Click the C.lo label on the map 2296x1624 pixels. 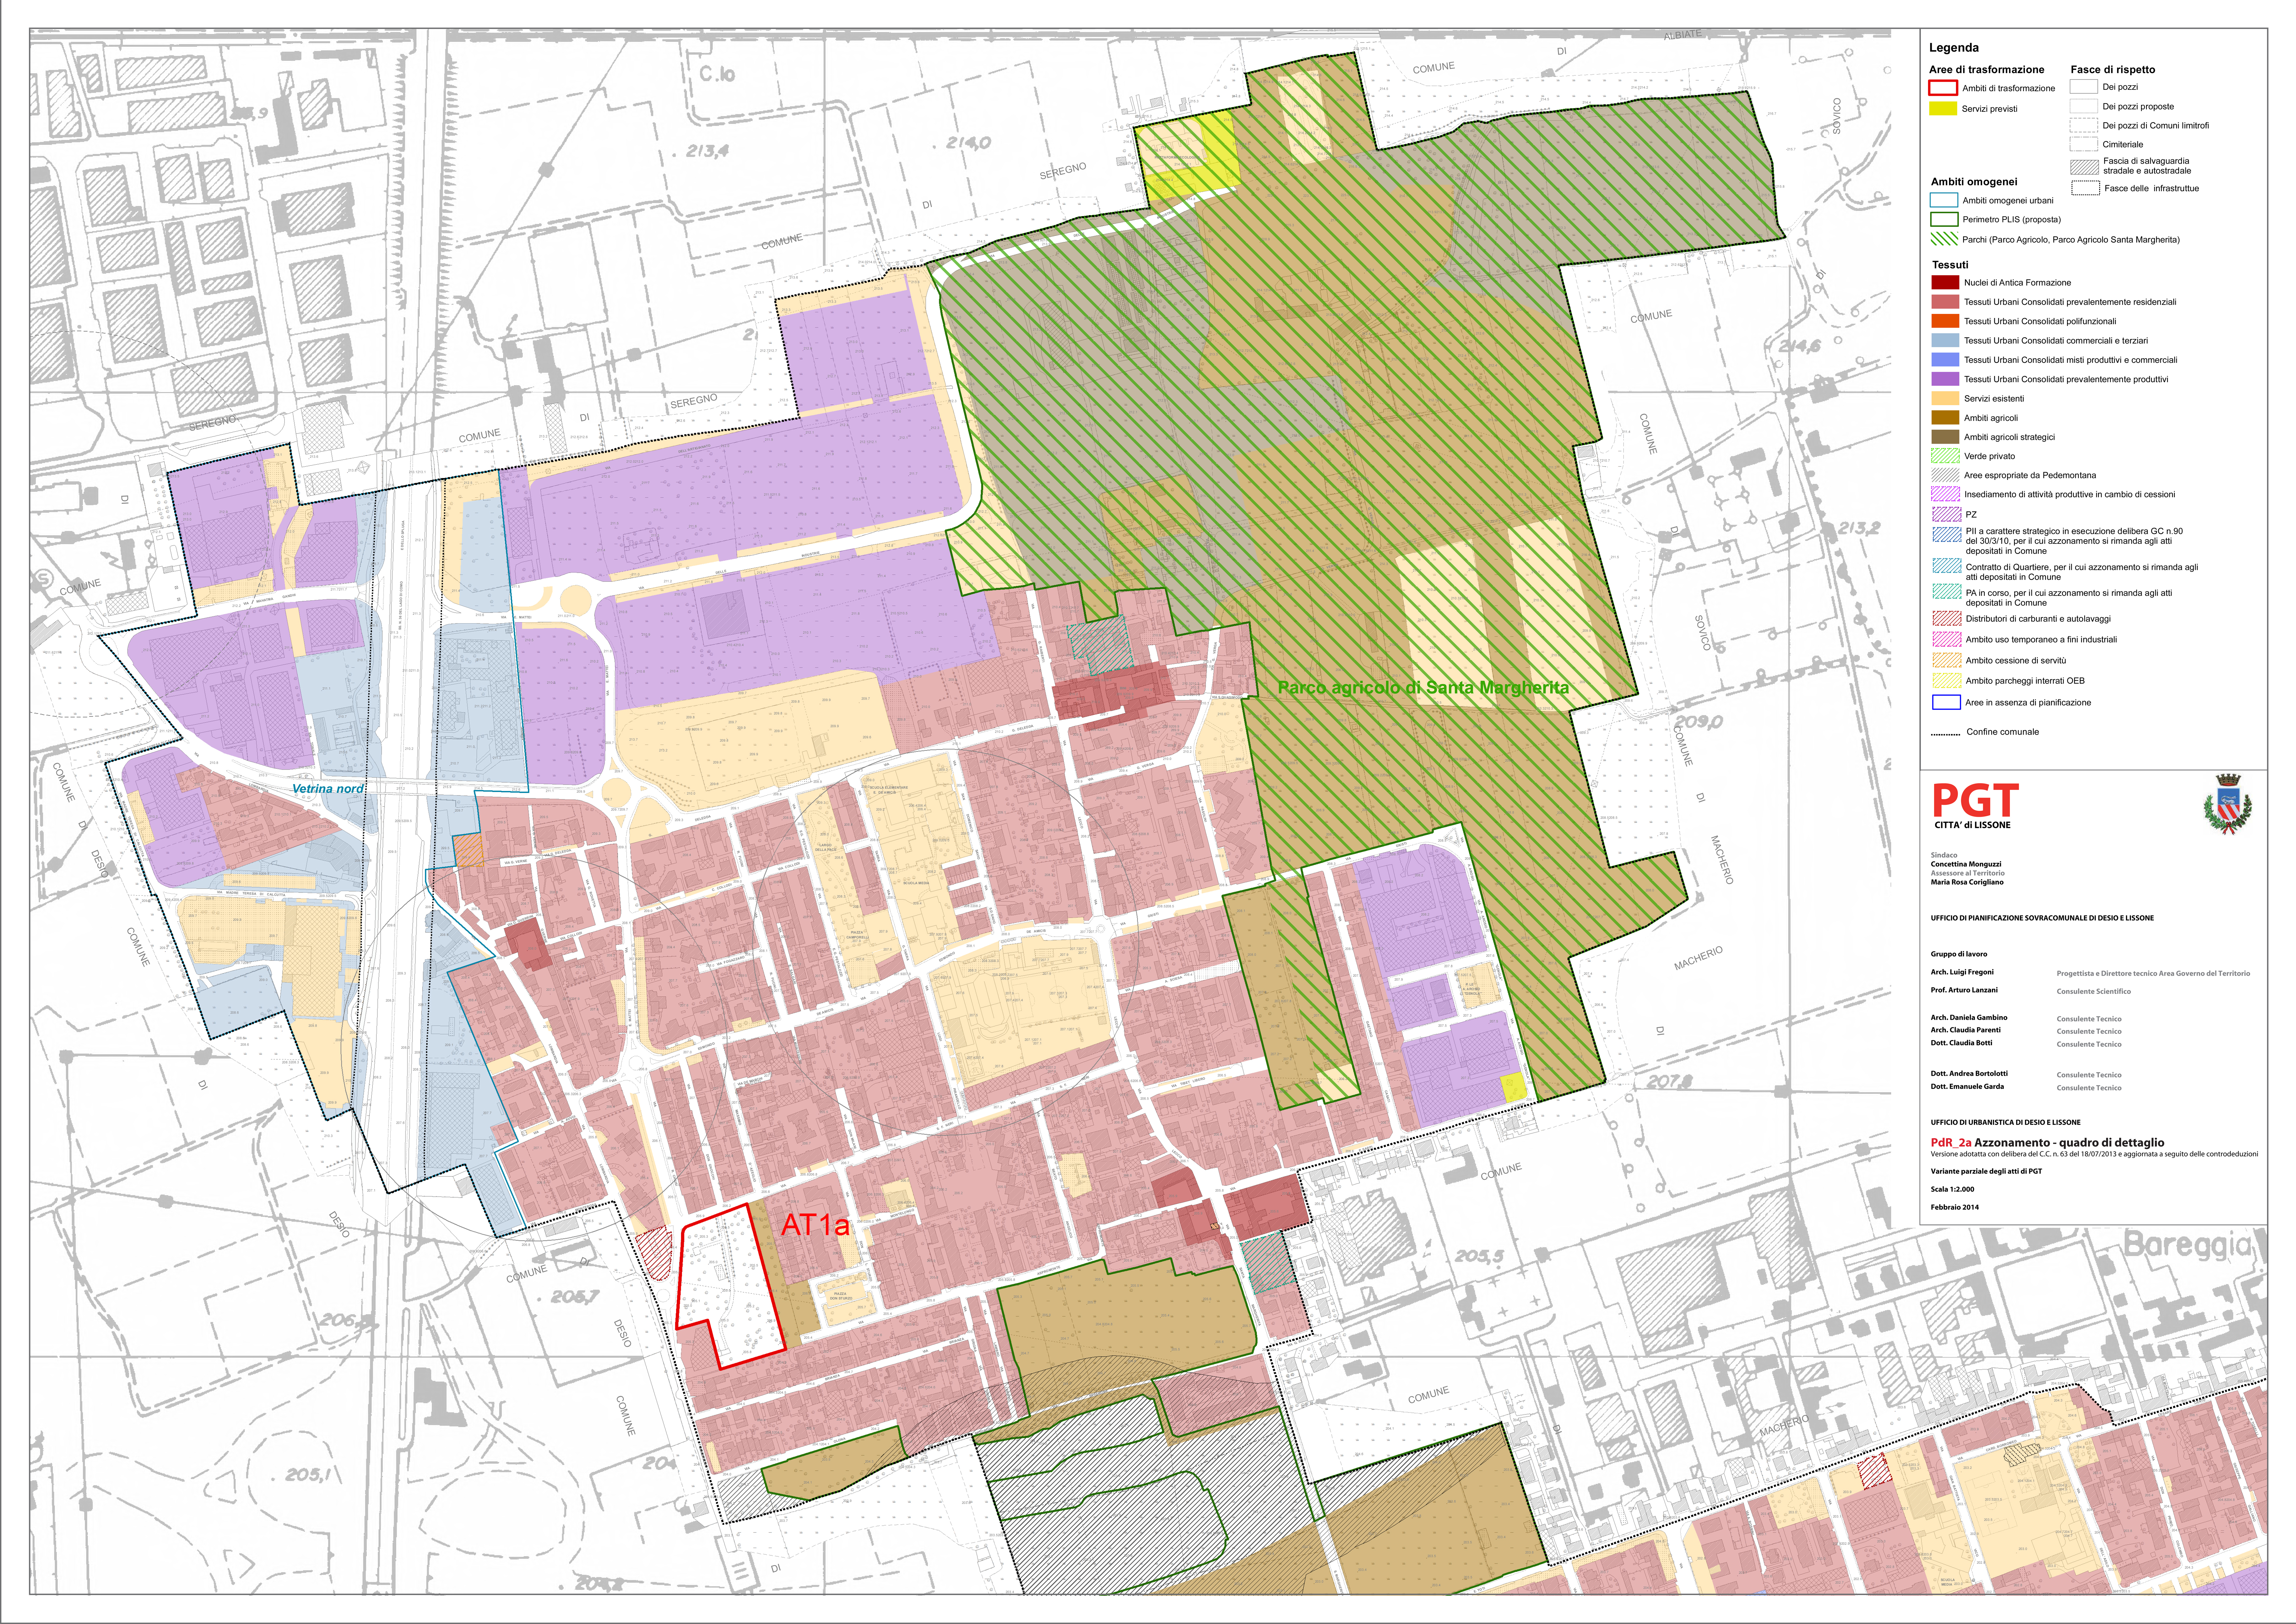(x=717, y=74)
